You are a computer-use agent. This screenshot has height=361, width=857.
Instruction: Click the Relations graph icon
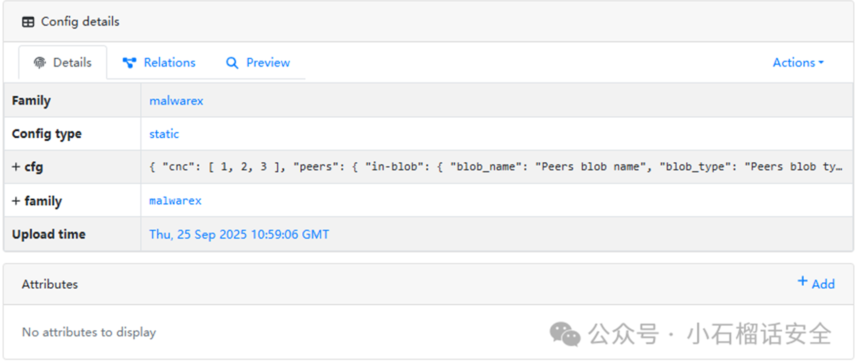click(x=129, y=63)
